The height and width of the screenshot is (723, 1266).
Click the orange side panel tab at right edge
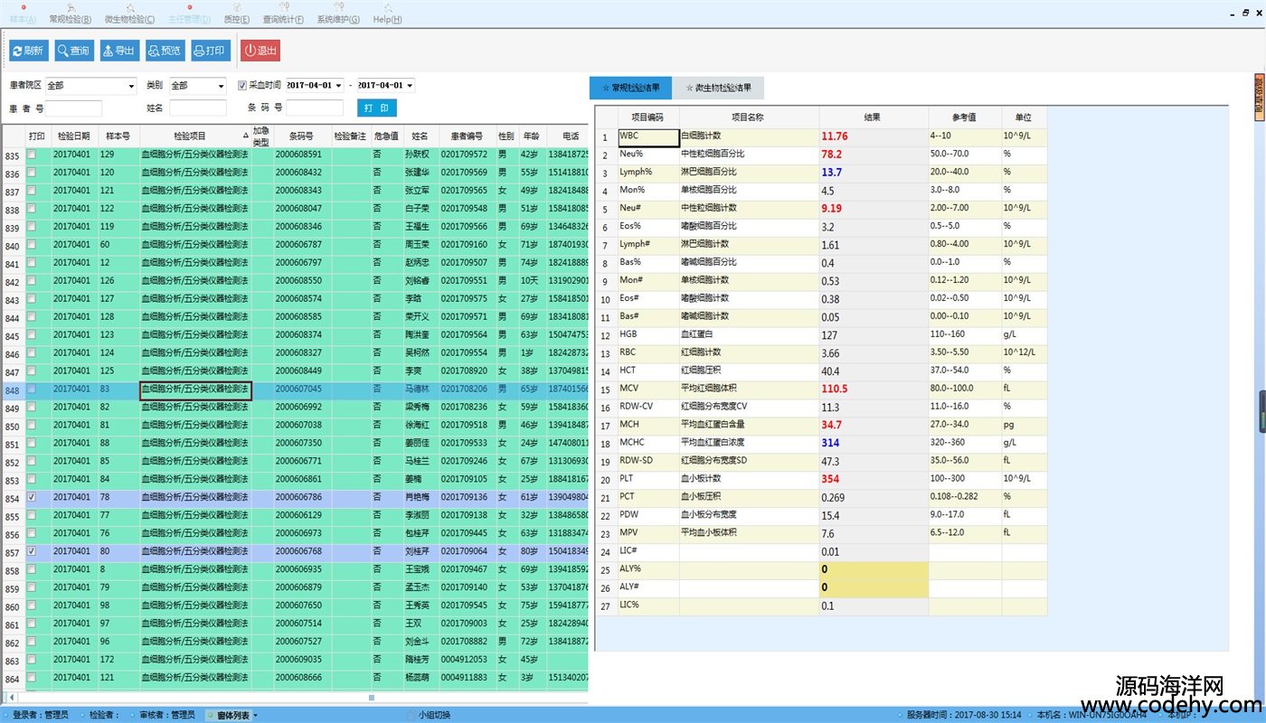1259,97
